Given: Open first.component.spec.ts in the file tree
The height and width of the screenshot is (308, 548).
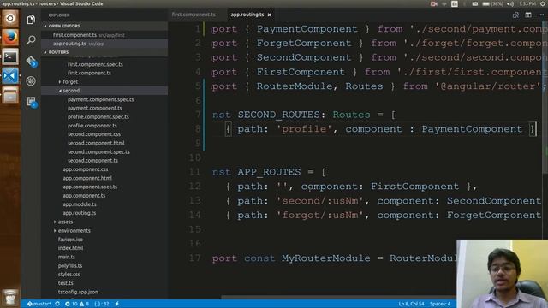Looking at the screenshot, I should tap(95, 64).
